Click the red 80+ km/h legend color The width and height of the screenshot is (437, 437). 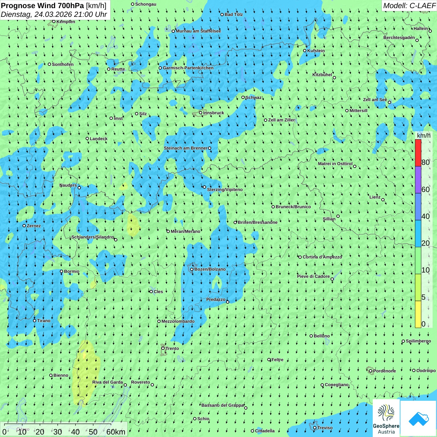pos(418,153)
